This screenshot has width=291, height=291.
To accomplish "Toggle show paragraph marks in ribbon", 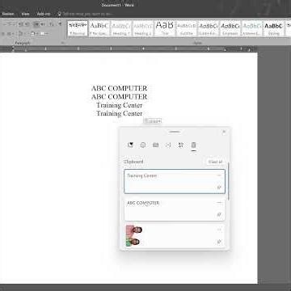I will (x=60, y=24).
